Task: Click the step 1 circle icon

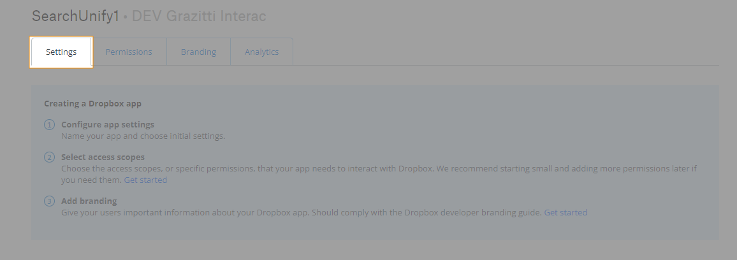Action: tap(49, 125)
